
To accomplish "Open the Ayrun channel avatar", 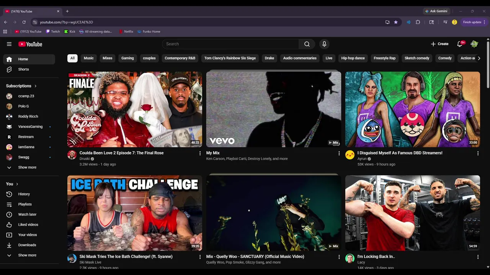I will click(350, 155).
